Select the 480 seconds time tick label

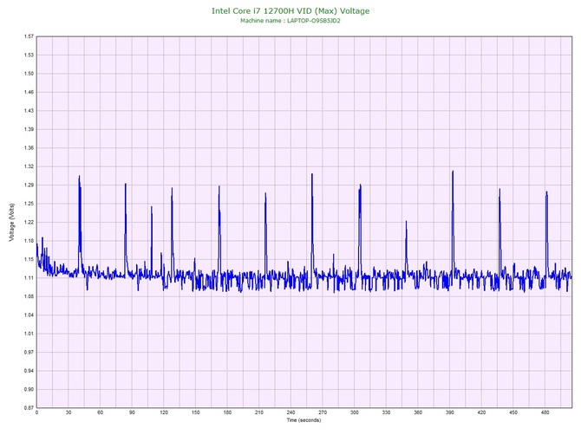pos(545,412)
